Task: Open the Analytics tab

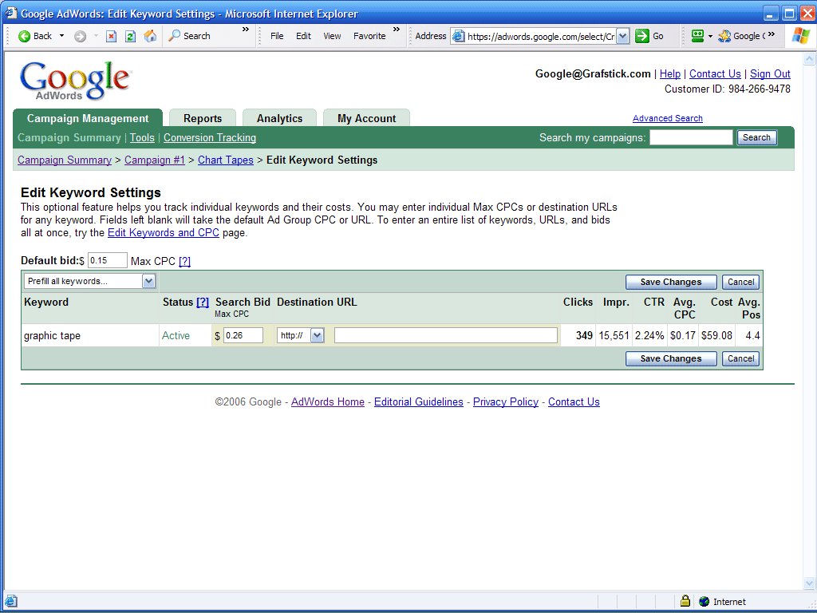Action: (279, 118)
